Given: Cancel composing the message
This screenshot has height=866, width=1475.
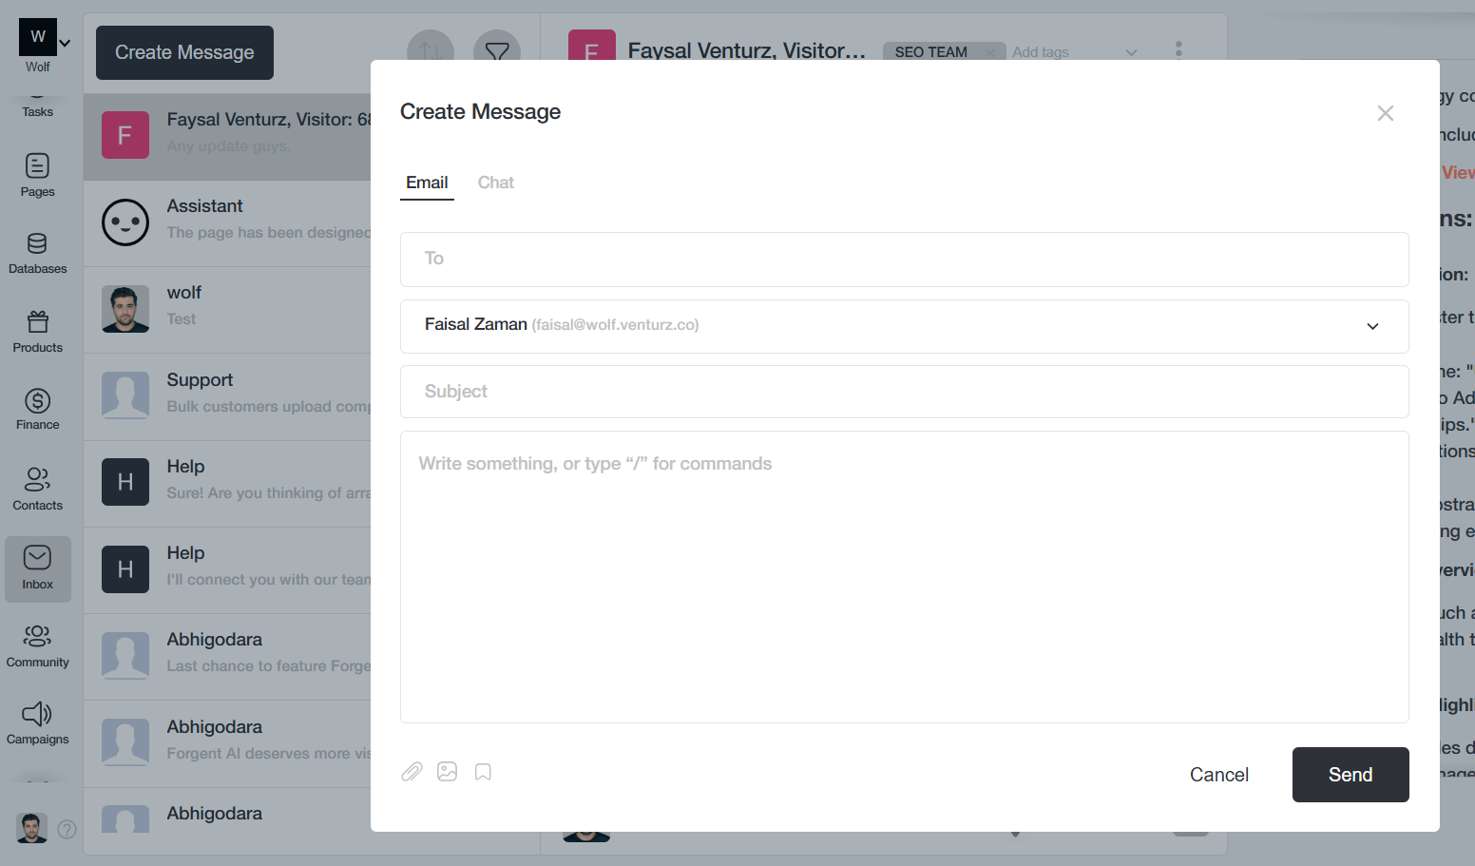Looking at the screenshot, I should (1218, 774).
